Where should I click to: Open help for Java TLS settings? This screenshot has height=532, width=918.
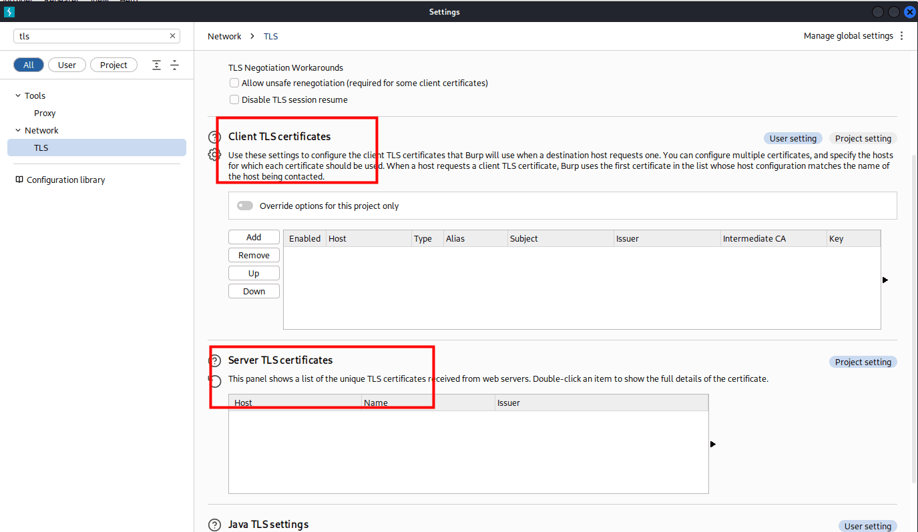pos(214,525)
